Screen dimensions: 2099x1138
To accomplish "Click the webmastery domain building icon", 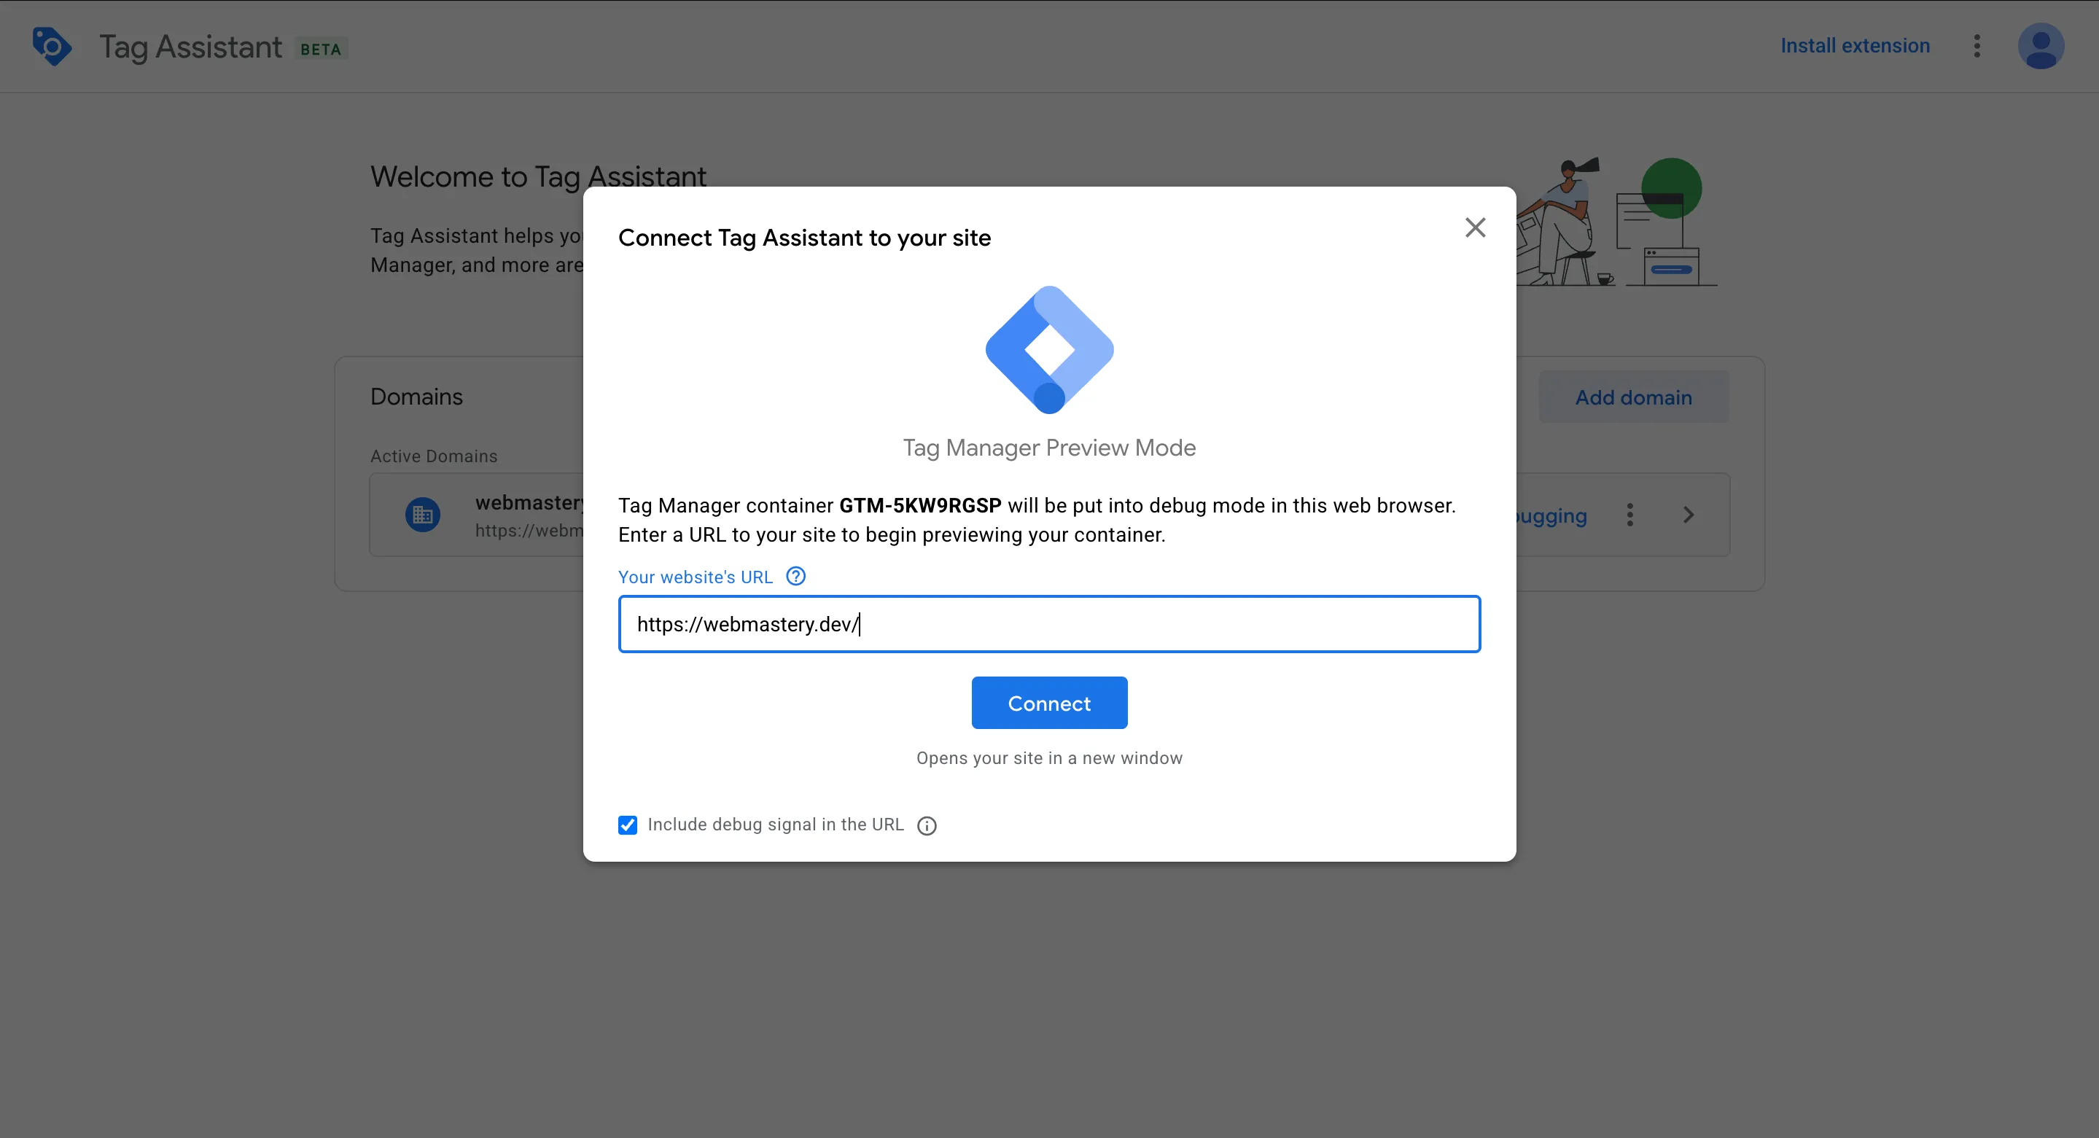I will pos(422,514).
